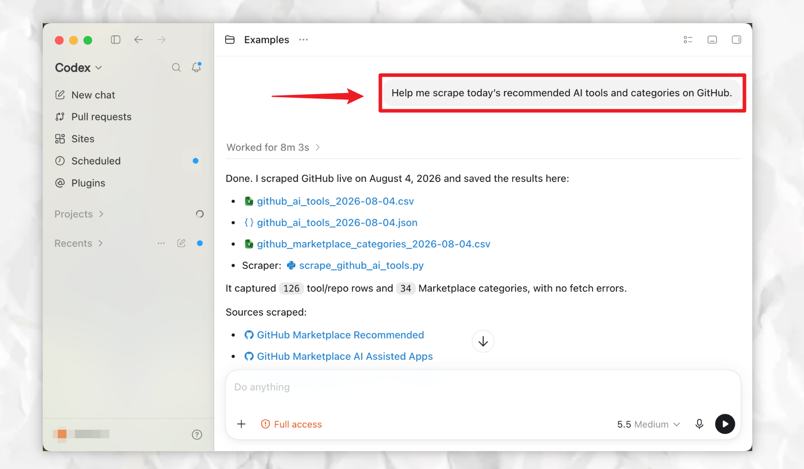Screen dimensions: 804x469
Task: Expand the Projects section
Action: [x=79, y=214]
